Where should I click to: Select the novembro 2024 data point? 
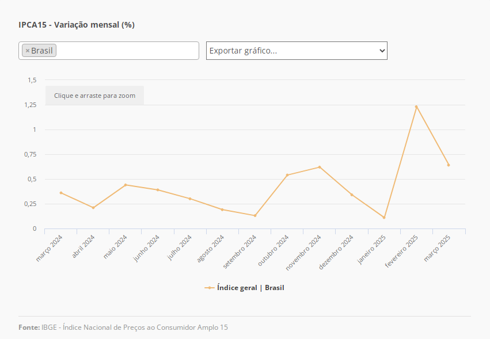(x=320, y=167)
